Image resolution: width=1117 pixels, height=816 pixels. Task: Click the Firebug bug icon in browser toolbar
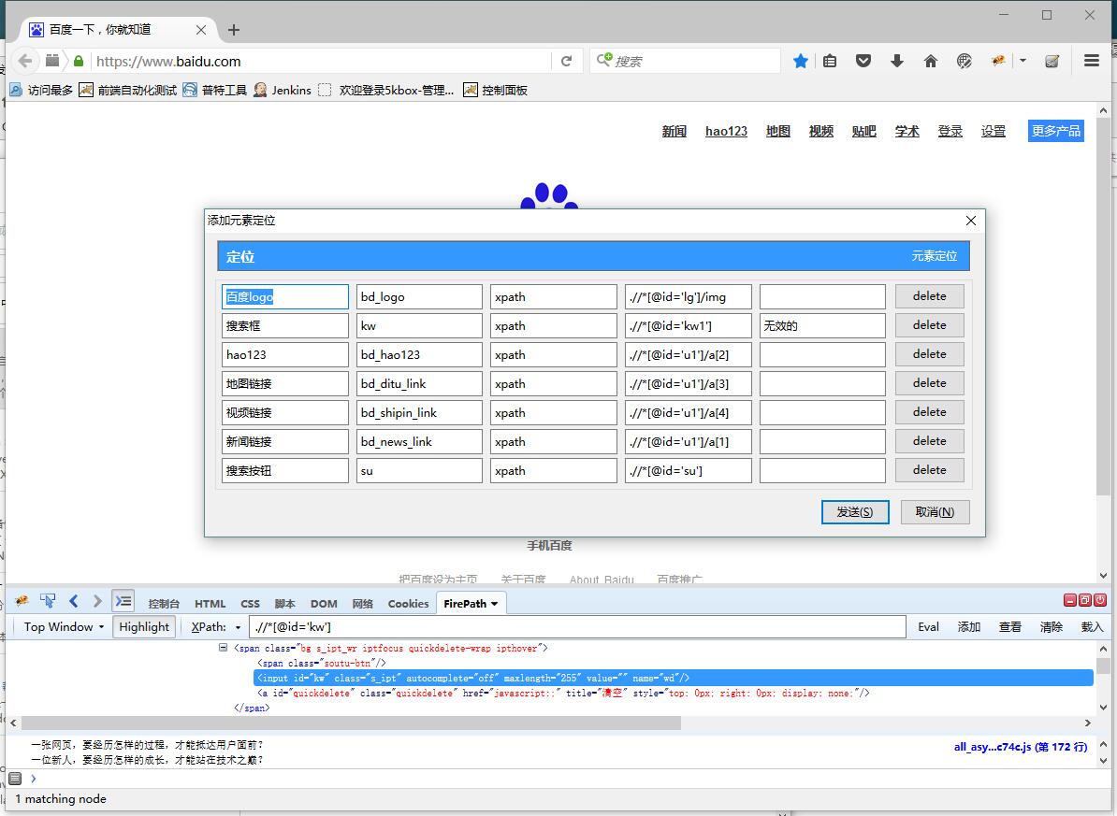pos(998,62)
